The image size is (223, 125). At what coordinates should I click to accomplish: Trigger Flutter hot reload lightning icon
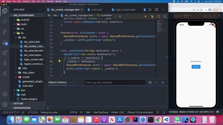coord(146,16)
